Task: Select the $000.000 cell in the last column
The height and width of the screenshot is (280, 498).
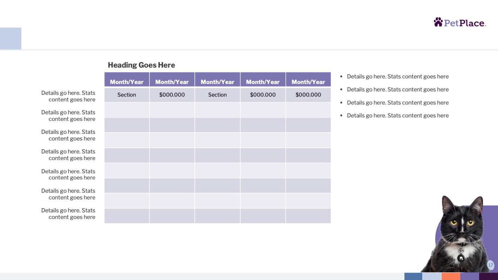Action: tap(308, 95)
